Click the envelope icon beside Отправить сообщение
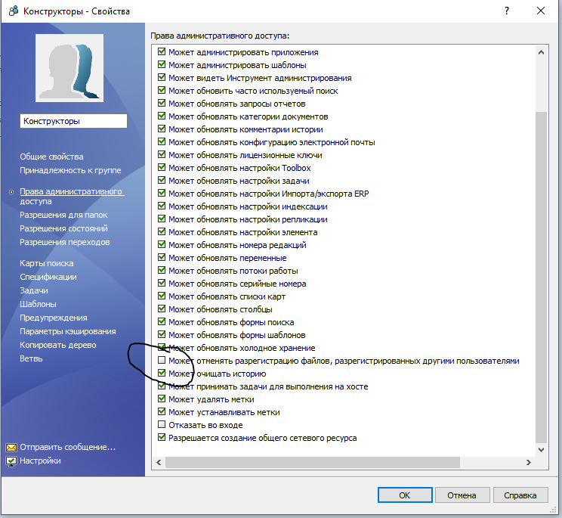 (x=11, y=448)
